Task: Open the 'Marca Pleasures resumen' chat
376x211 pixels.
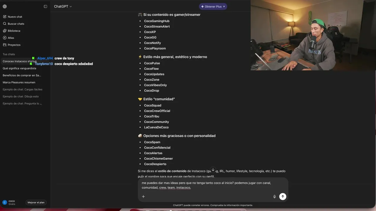Action: pos(19,82)
